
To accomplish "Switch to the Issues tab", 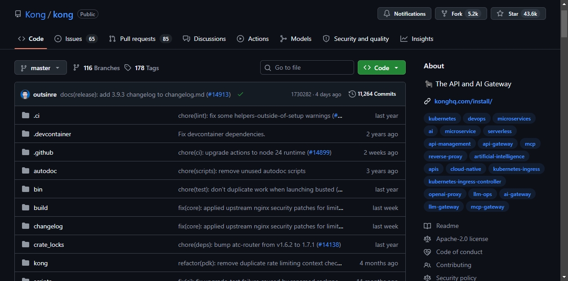I will (x=75, y=39).
